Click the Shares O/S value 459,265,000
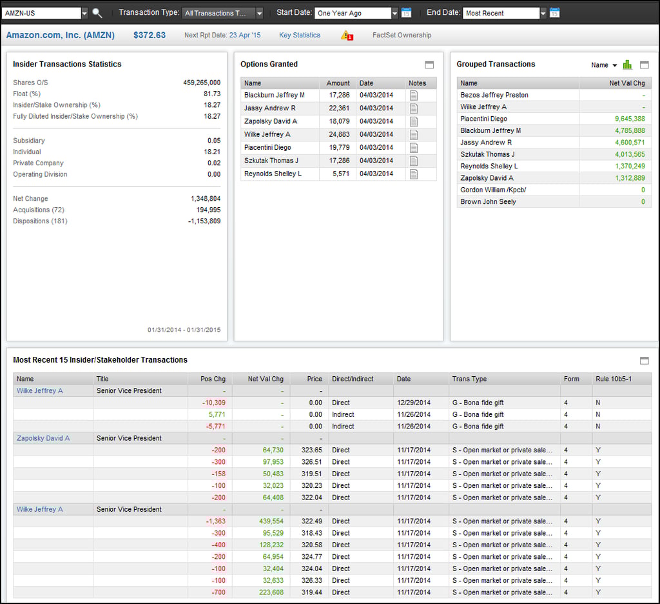 [202, 83]
